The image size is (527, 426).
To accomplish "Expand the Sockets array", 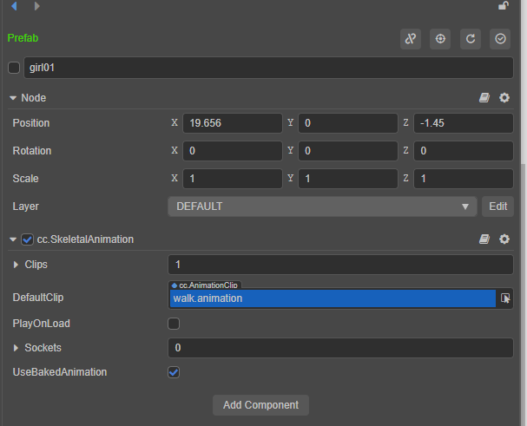I will pos(16,348).
